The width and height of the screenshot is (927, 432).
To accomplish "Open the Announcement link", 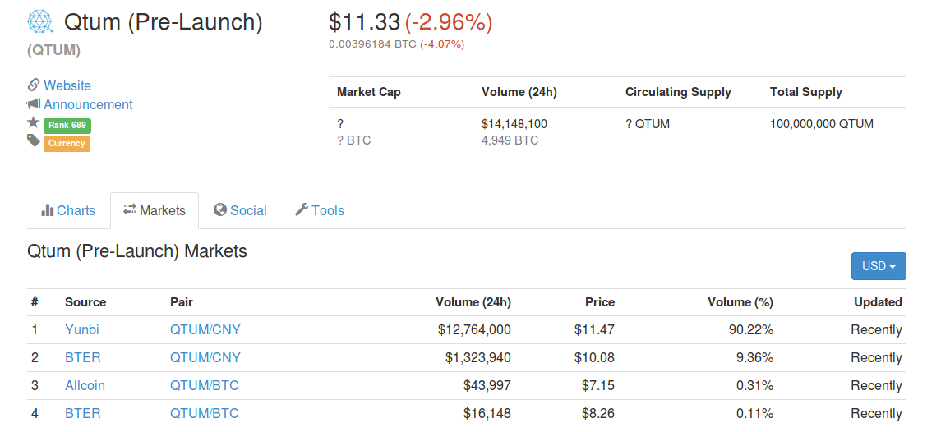I will (x=88, y=104).
